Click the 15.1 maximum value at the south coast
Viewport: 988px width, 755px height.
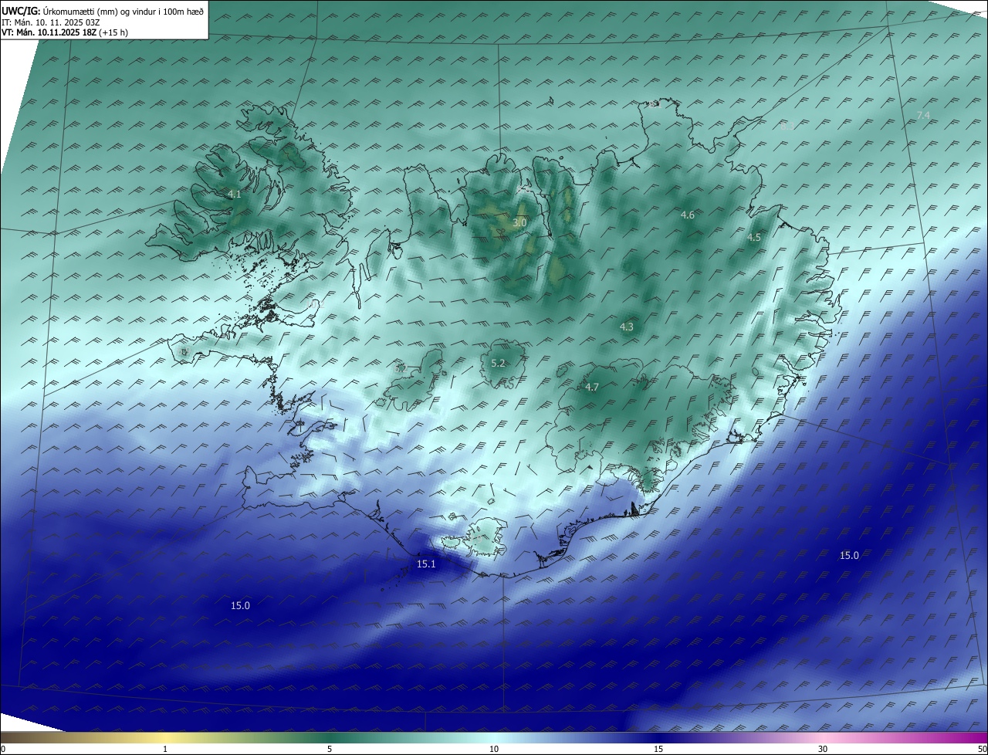click(426, 564)
